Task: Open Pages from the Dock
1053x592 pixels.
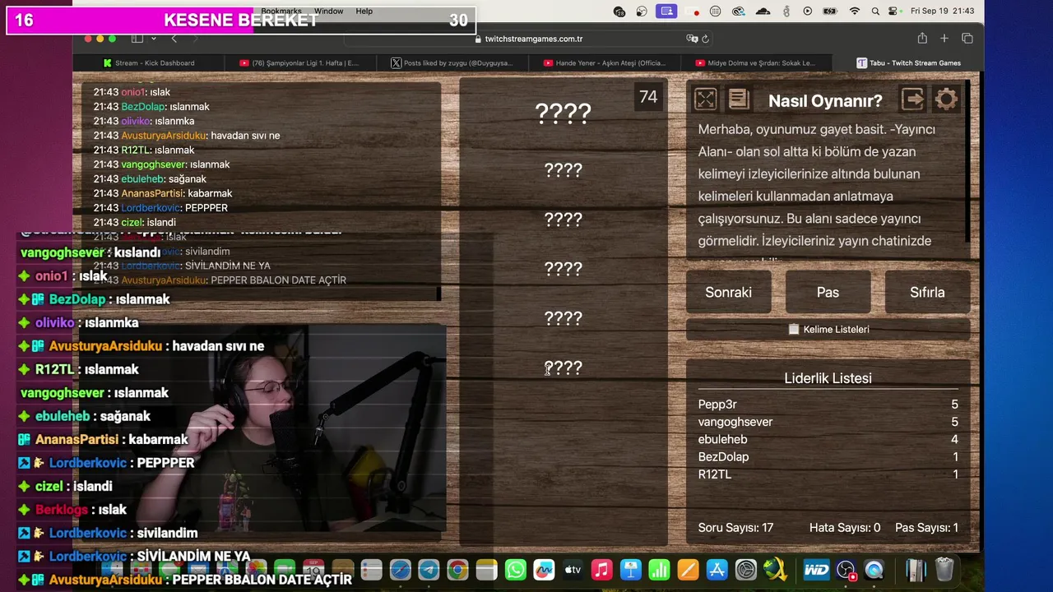Action: coord(688,569)
